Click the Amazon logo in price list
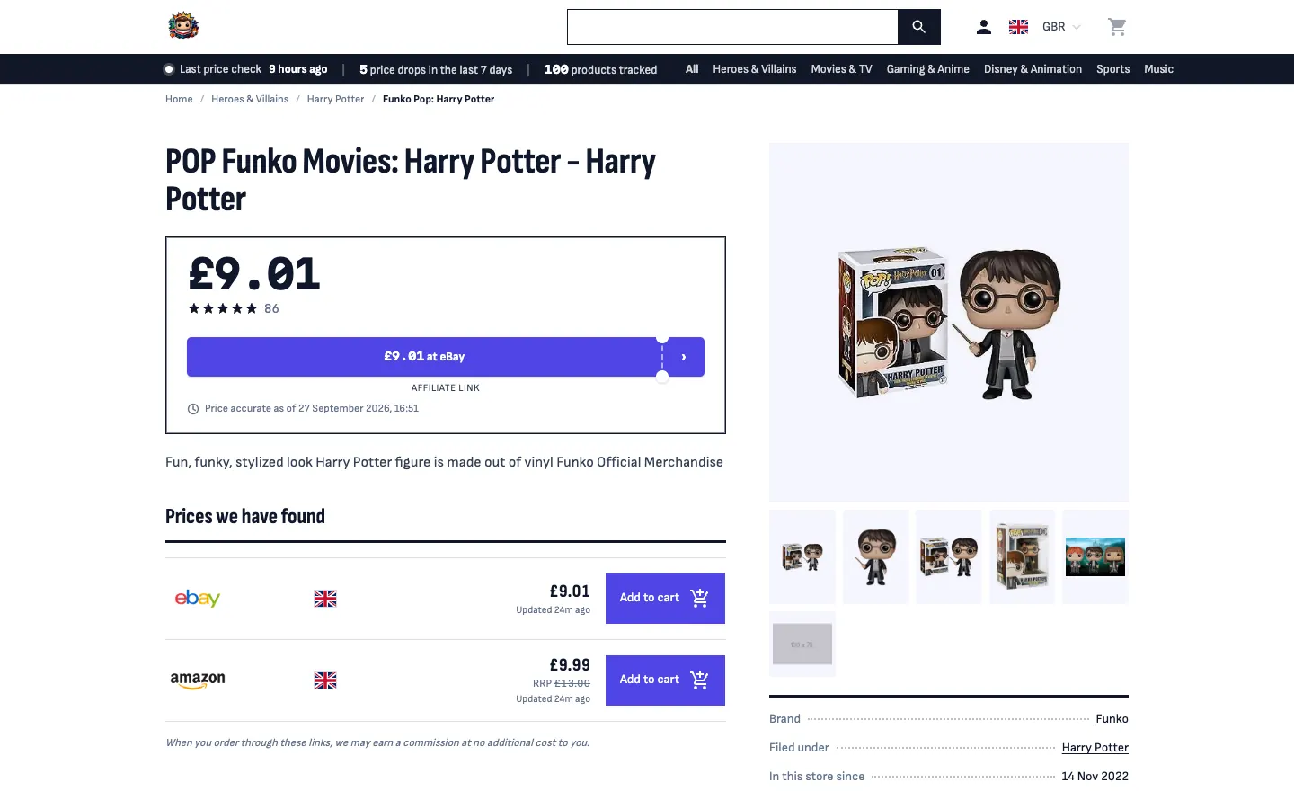This screenshot has width=1294, height=809. point(198,680)
